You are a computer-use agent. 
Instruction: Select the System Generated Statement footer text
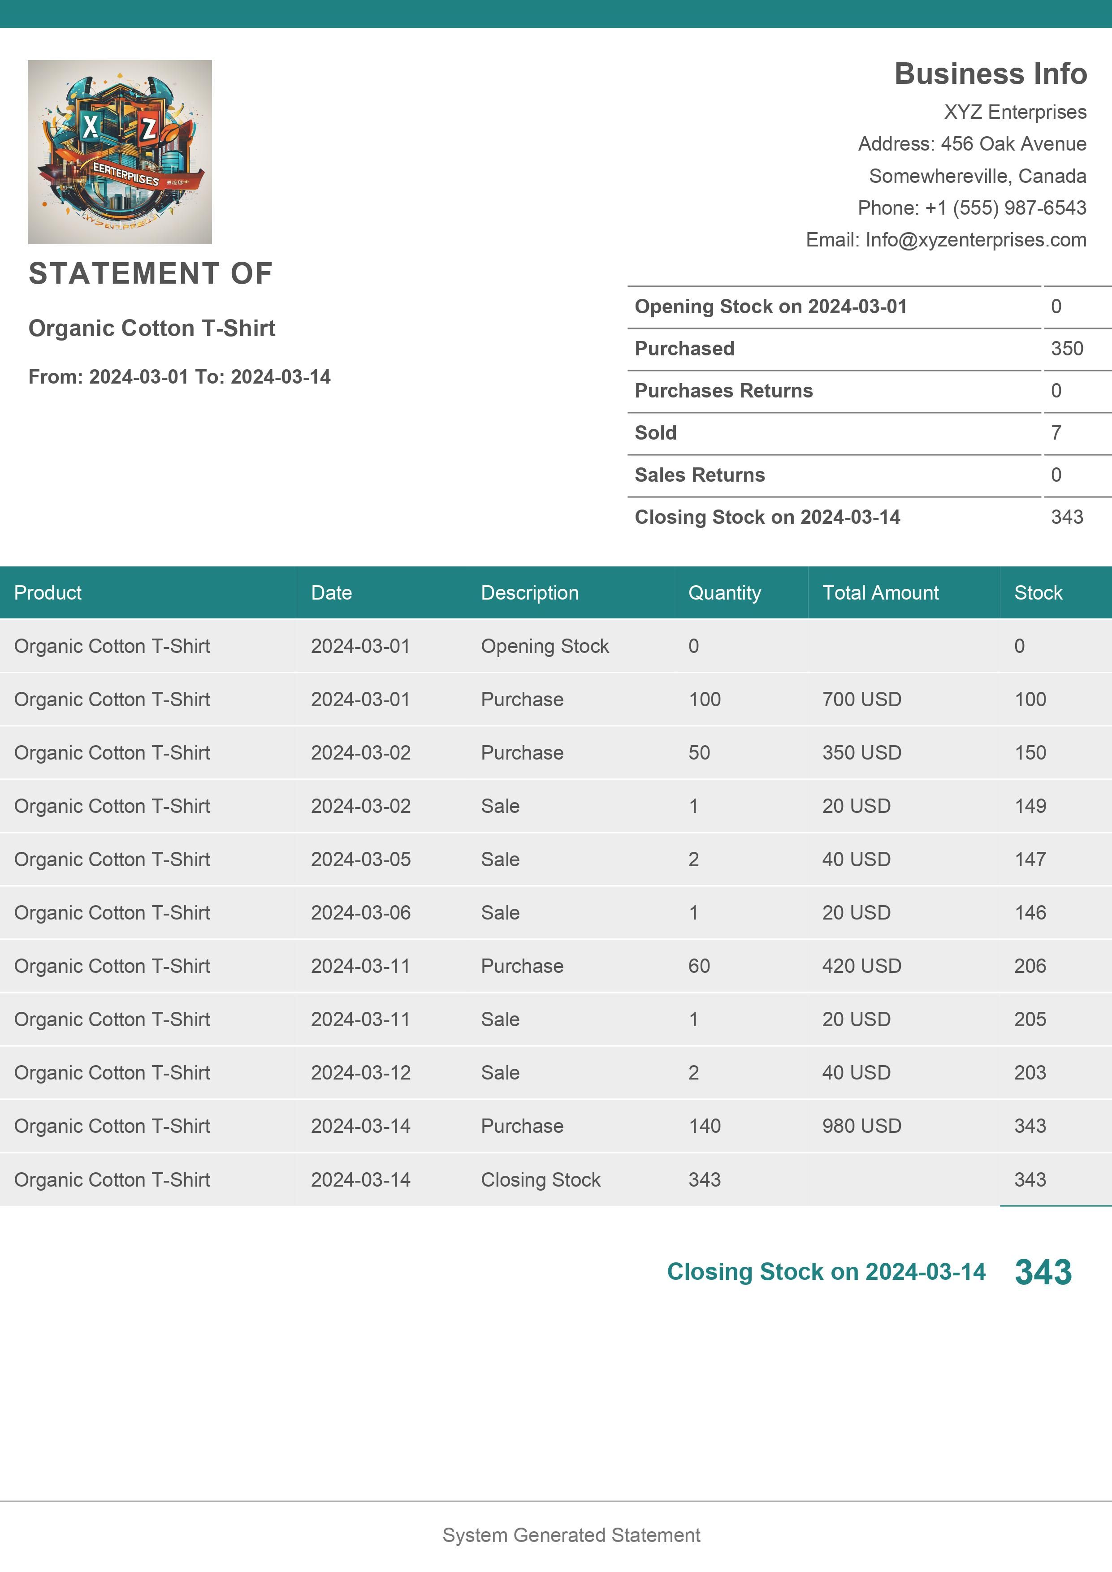pos(571,1535)
